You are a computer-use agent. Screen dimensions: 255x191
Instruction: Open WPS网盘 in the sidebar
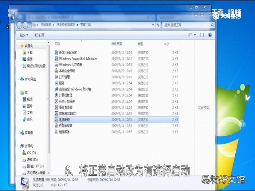(28, 79)
